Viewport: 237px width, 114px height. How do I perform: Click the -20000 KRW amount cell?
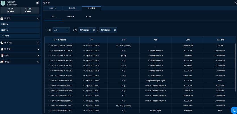[188, 46]
